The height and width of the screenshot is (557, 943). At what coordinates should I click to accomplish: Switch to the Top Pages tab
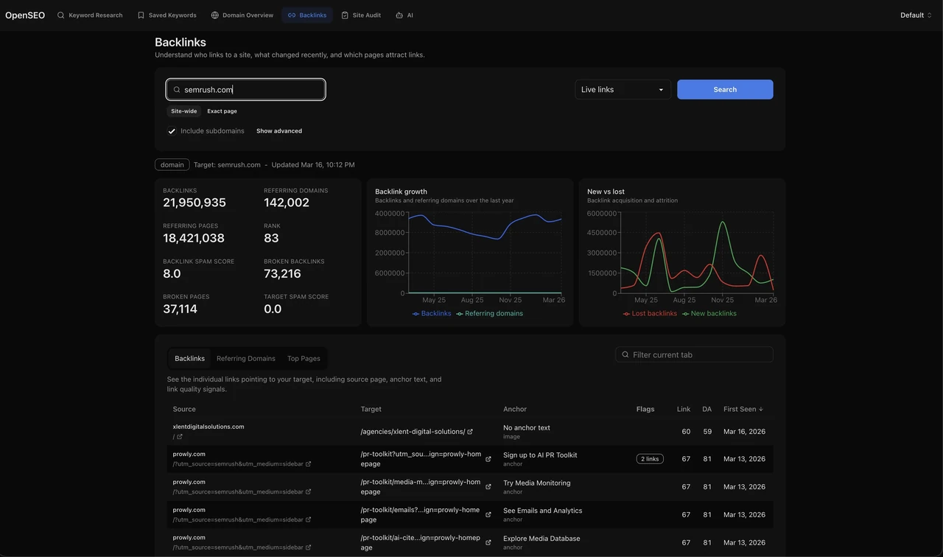[304, 359]
